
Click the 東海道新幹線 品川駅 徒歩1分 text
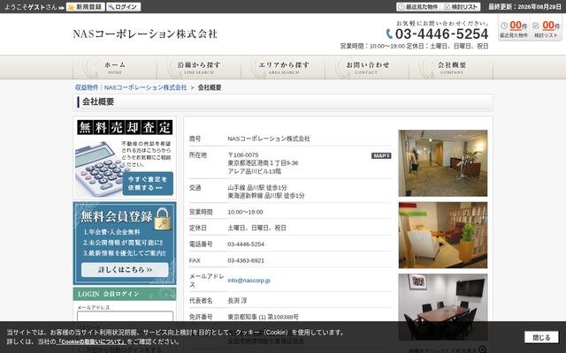coord(265,196)
